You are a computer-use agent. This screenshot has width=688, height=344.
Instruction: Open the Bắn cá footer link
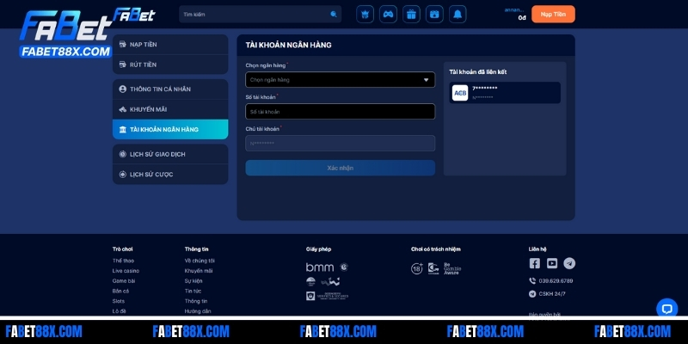tap(120, 291)
